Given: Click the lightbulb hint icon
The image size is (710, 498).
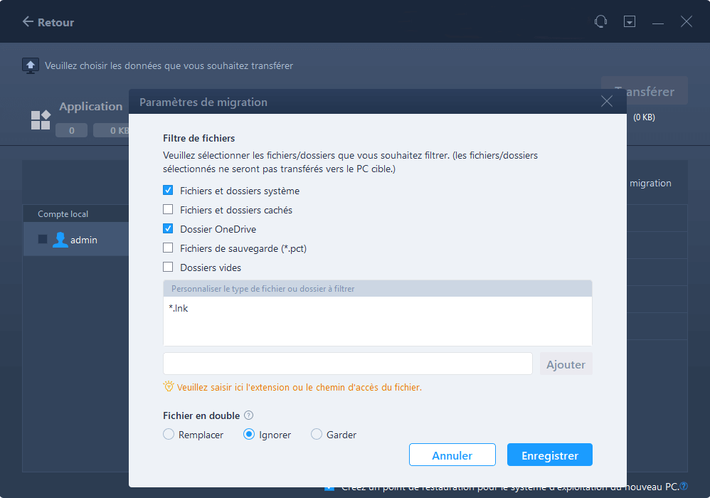Looking at the screenshot, I should pyautogui.click(x=169, y=386).
